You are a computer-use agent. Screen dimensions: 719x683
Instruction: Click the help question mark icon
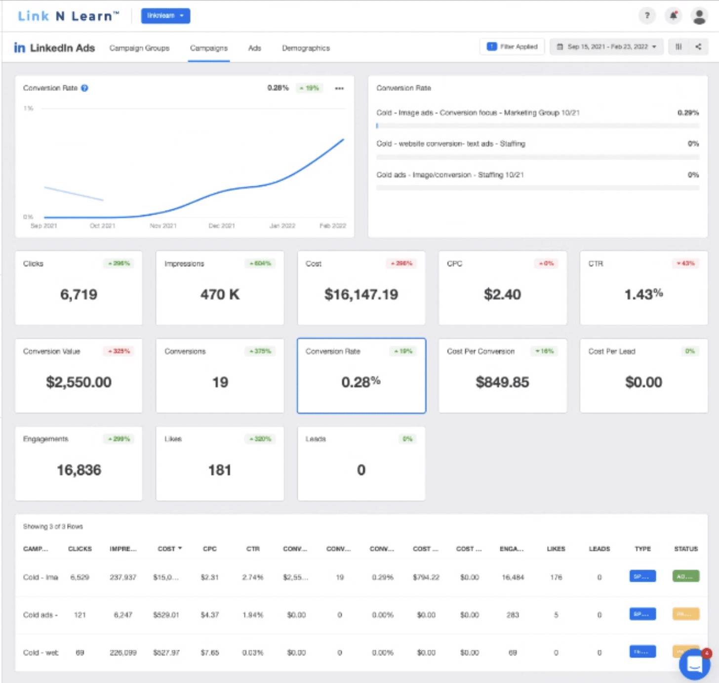(647, 15)
